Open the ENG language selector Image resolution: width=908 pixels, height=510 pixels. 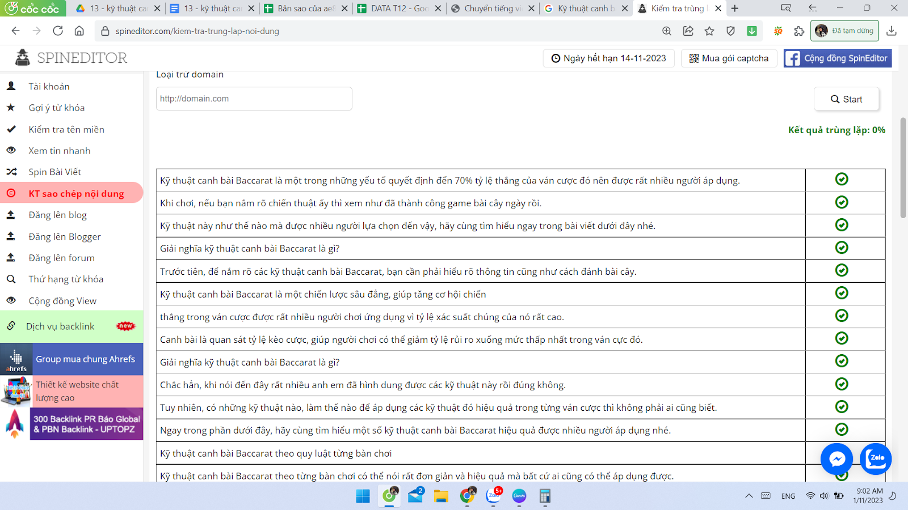[x=788, y=496]
